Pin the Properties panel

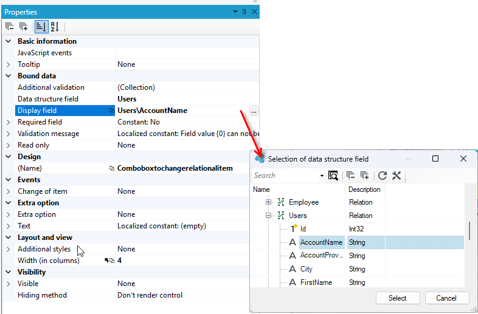pos(244,12)
